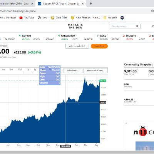Open a new browser tab with plus icon

[91, 4]
